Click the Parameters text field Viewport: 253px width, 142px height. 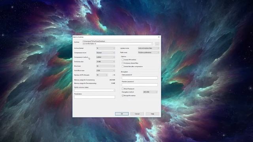94,97
